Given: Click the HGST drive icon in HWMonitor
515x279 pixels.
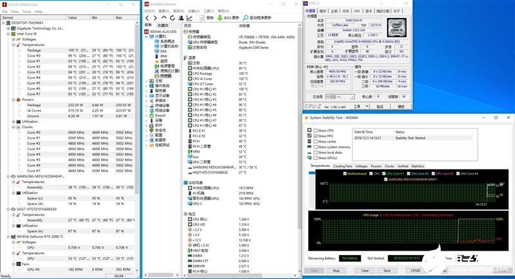Looking at the screenshot, I should pos(14,209).
